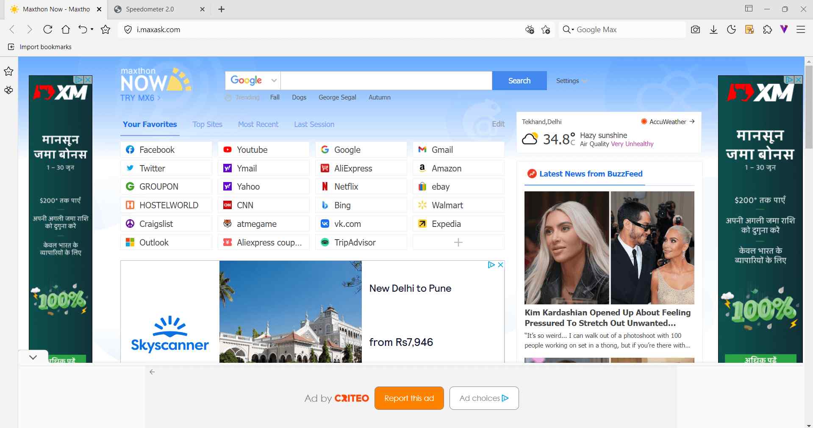This screenshot has height=428, width=813.
Task: Collapse the left ad with chevron button
Action: (x=33, y=357)
